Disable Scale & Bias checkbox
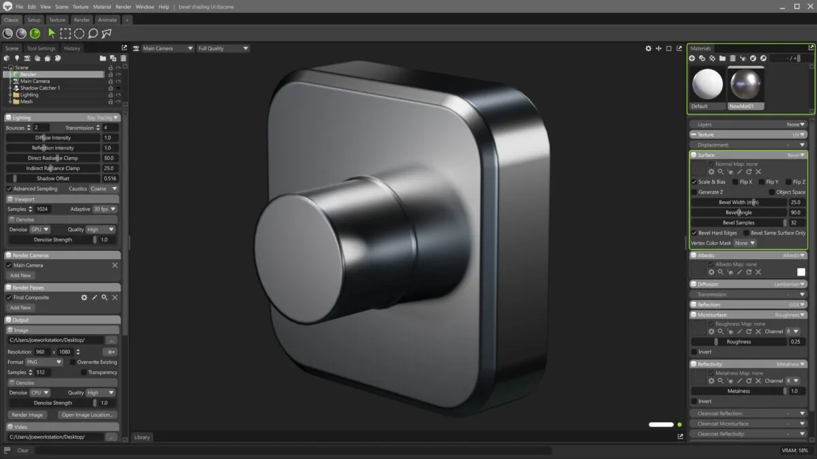 (x=694, y=182)
